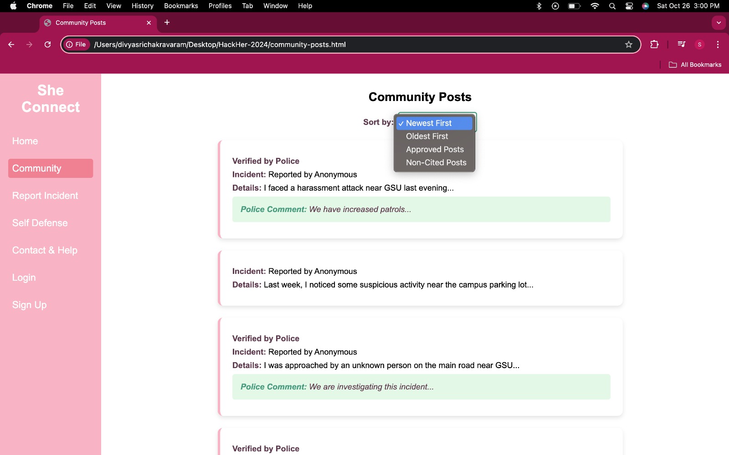The width and height of the screenshot is (729, 455).
Task: Open the File menu
Action: tap(68, 6)
